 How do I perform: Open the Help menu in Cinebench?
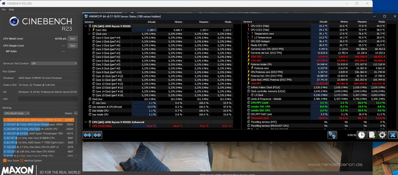click(x=12, y=10)
